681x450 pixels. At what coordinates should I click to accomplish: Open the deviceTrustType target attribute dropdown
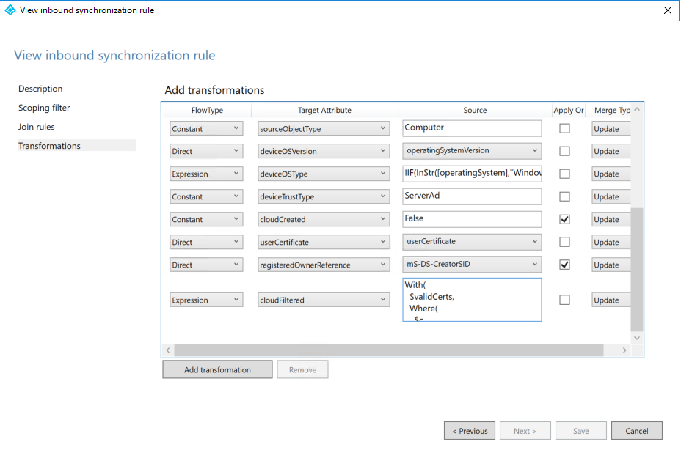324,196
